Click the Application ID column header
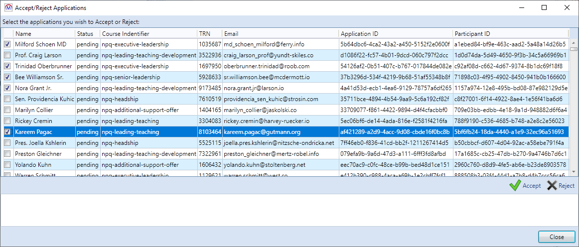579x247 pixels. (x=395, y=33)
